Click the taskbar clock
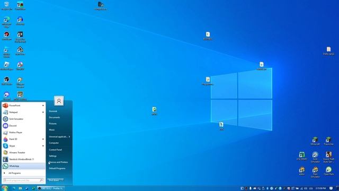339x191 pixels. pyautogui.click(x=320, y=188)
